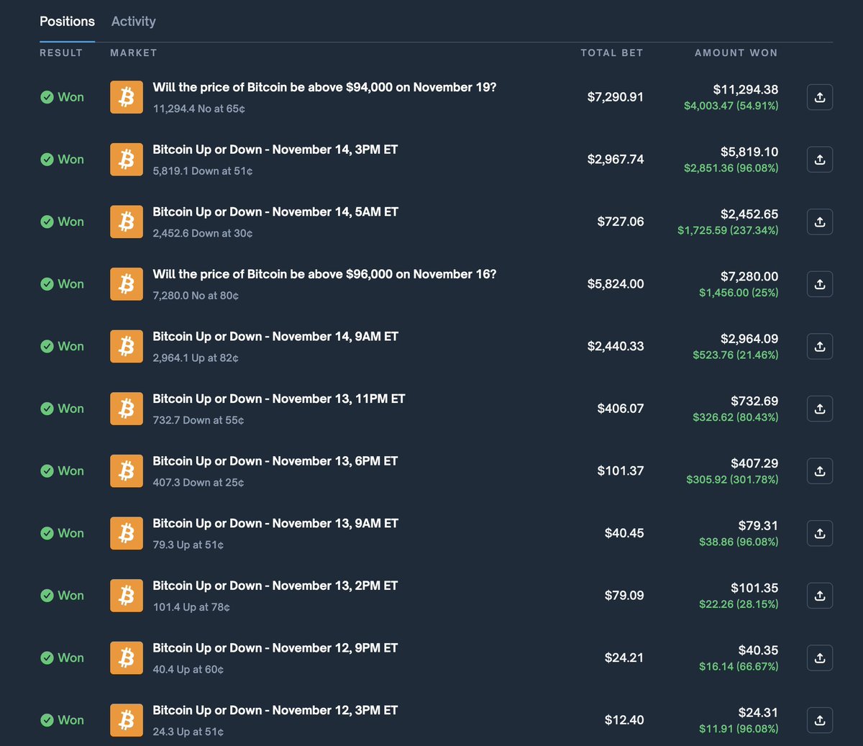
Task: Click Won checkmark on $94,000 November 19 row
Action: tap(47, 97)
